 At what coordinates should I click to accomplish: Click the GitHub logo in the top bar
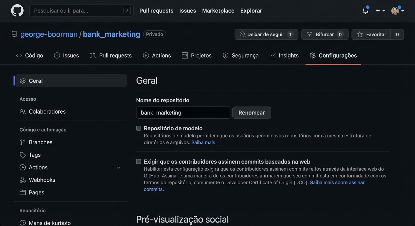click(17, 10)
